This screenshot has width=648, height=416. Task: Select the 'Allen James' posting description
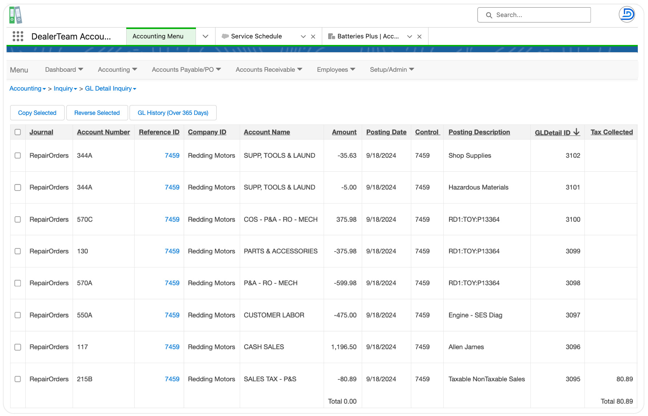coord(466,347)
